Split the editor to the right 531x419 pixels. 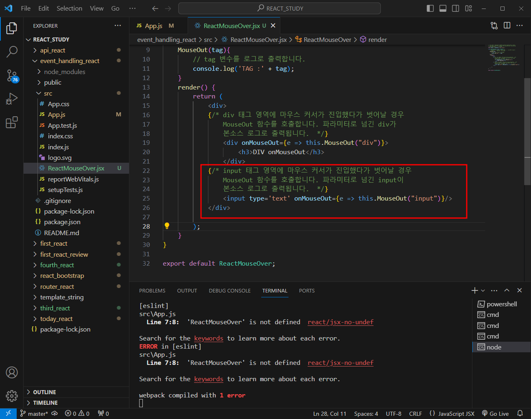click(x=507, y=26)
